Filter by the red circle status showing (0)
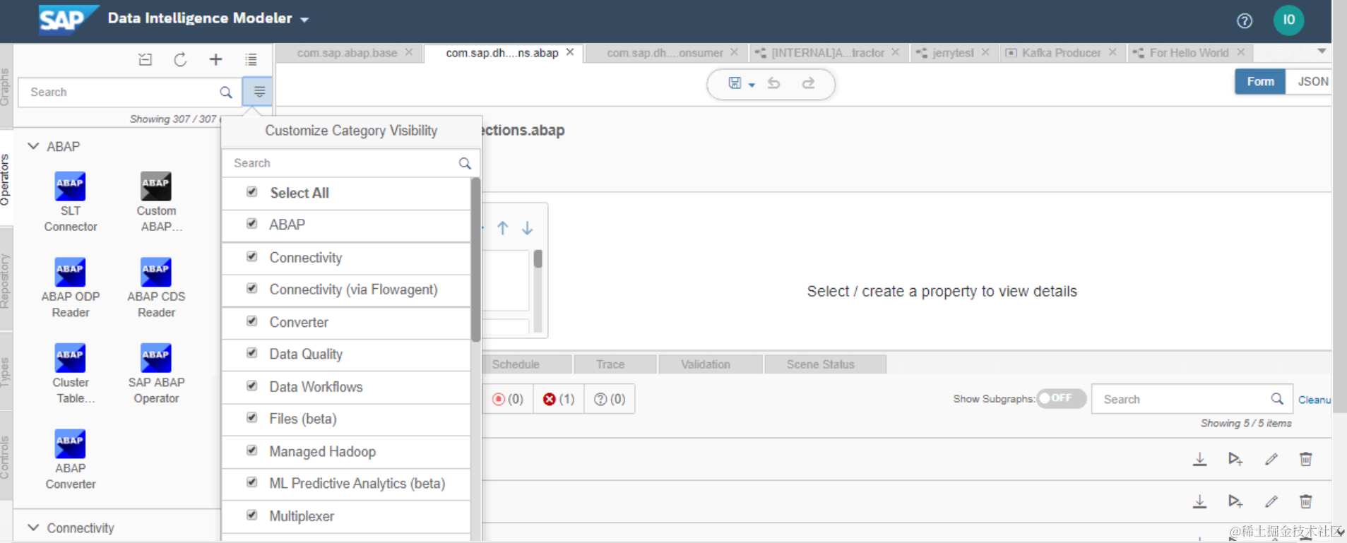 tap(508, 399)
